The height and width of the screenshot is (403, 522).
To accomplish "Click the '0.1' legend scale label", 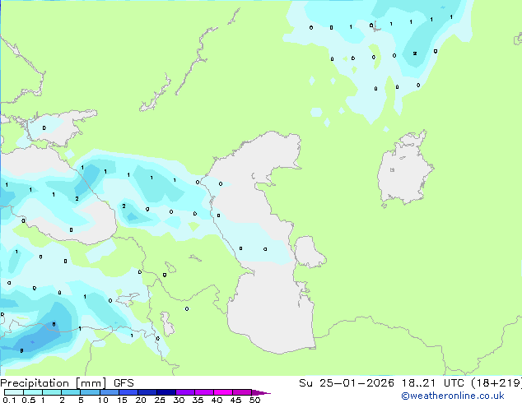I will point(9,400).
